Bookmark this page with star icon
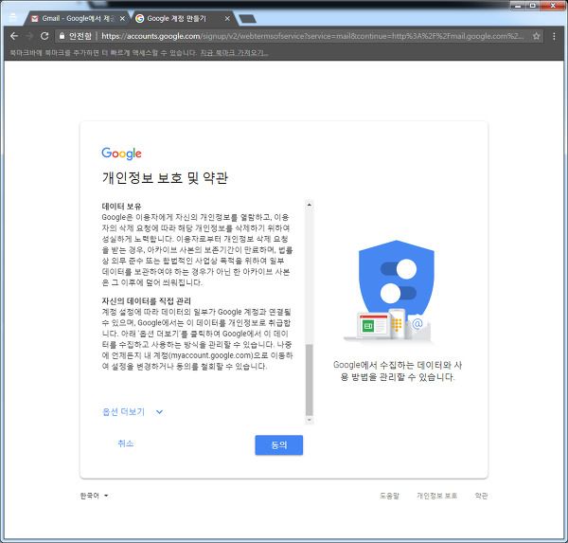The width and height of the screenshot is (568, 543). point(537,36)
